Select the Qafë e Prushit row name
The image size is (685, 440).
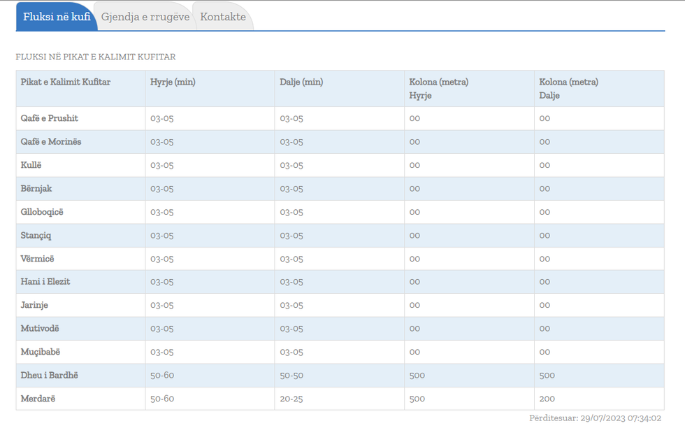[50, 118]
